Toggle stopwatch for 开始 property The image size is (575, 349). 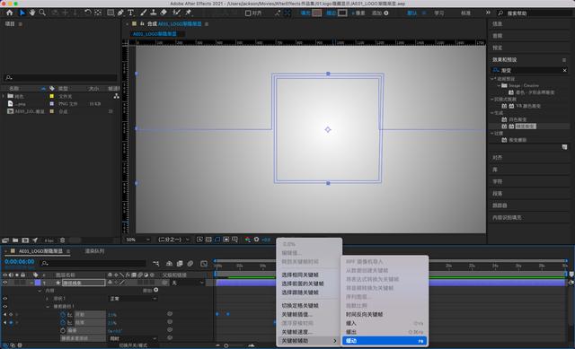coord(63,315)
